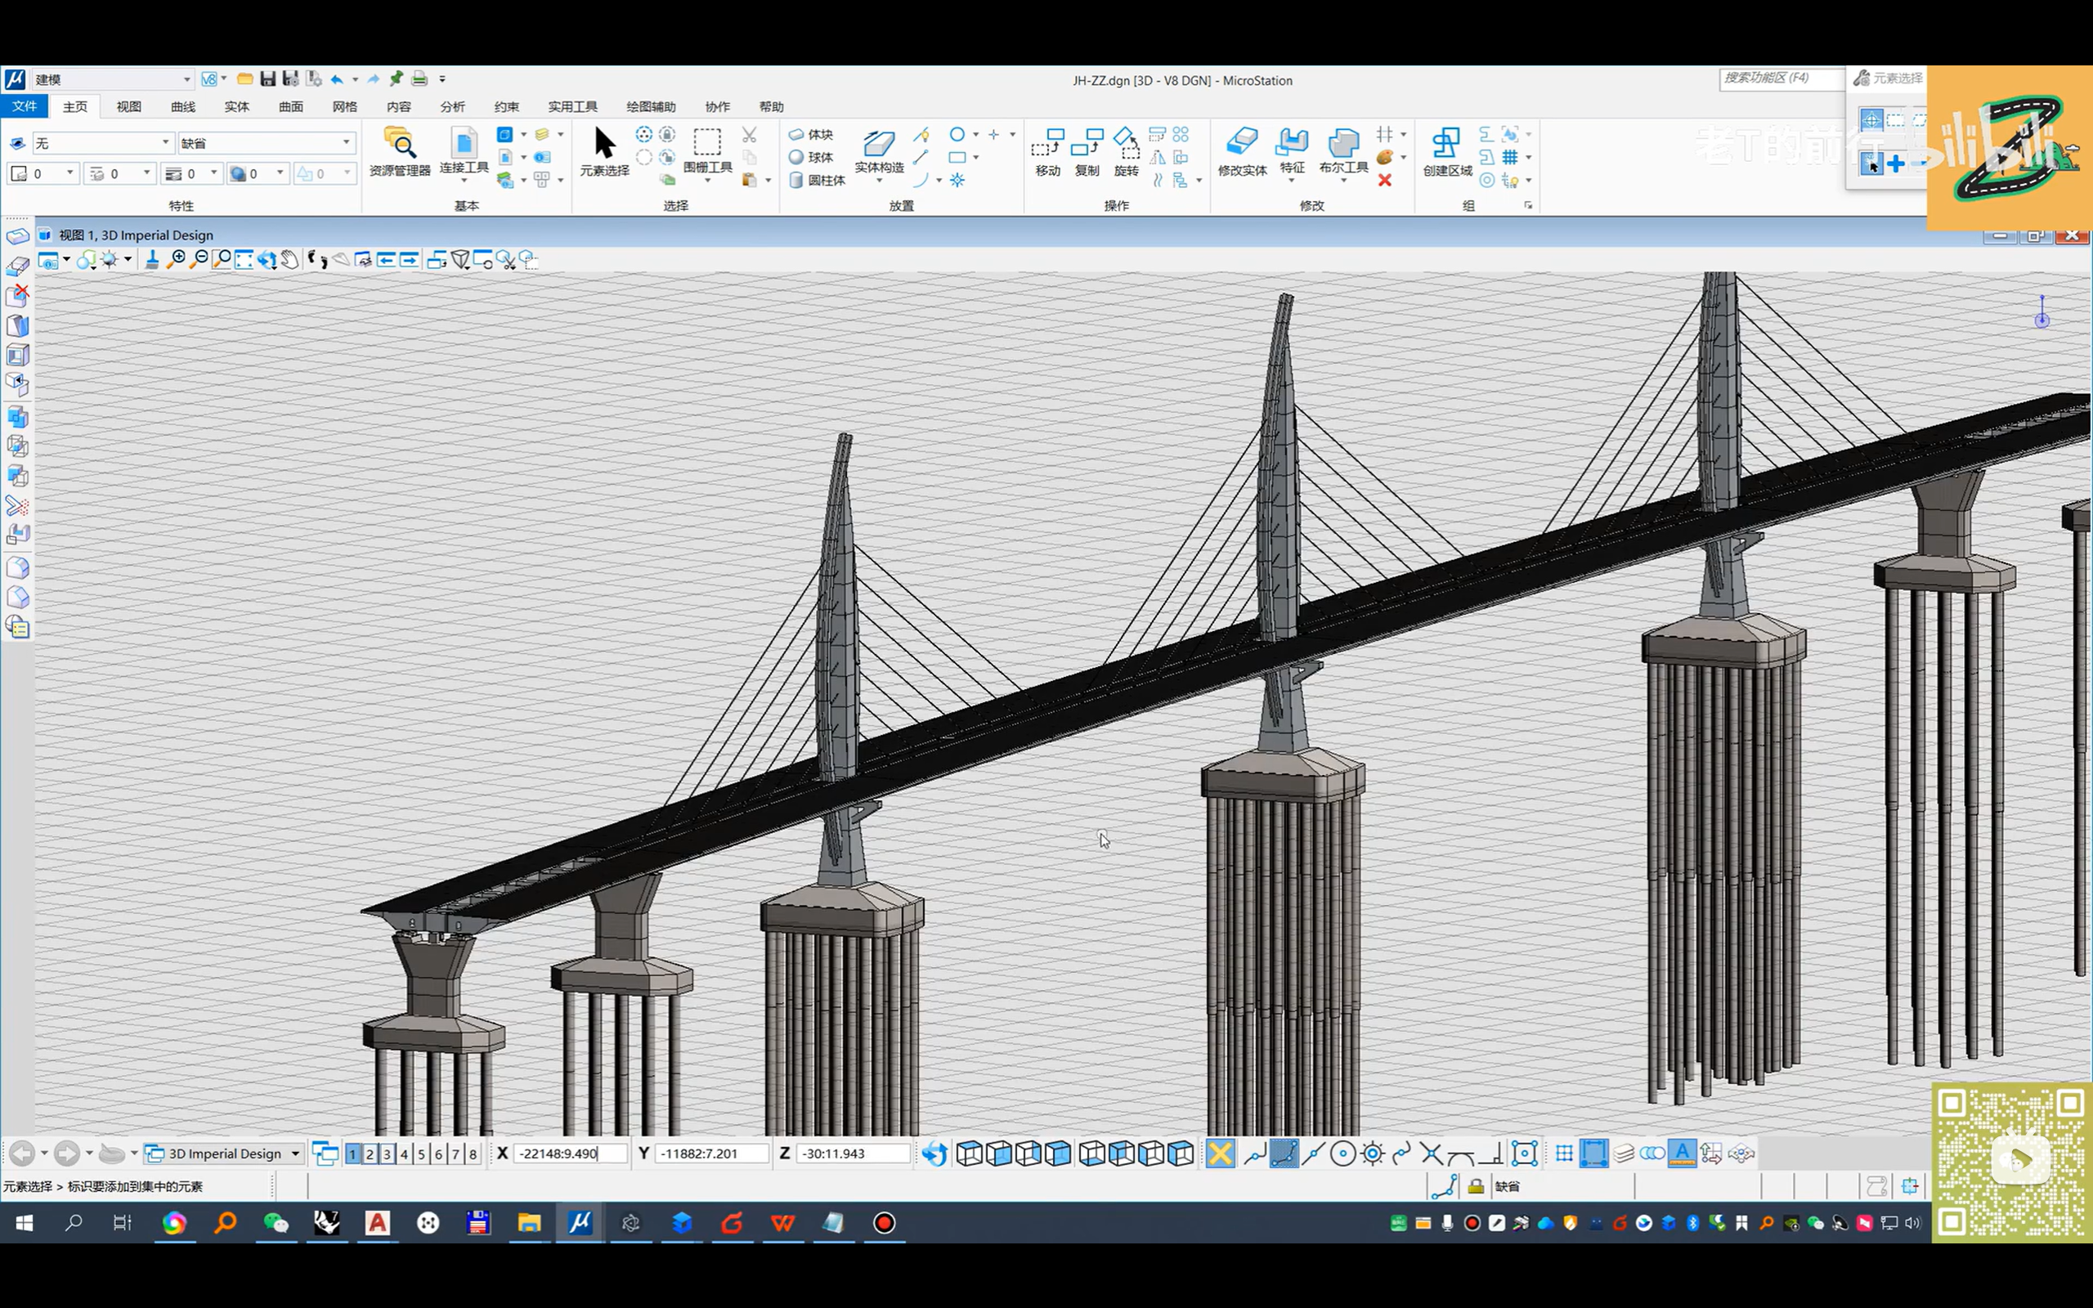Click the red delete X icon
This screenshot has height=1308, width=2093.
coord(1385,180)
